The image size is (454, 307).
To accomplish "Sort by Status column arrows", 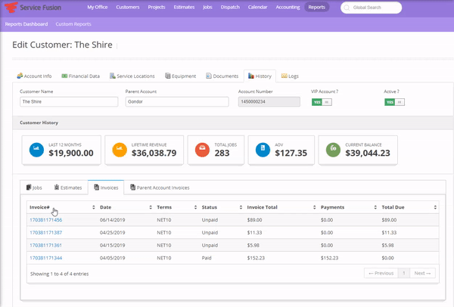I will coord(241,207).
